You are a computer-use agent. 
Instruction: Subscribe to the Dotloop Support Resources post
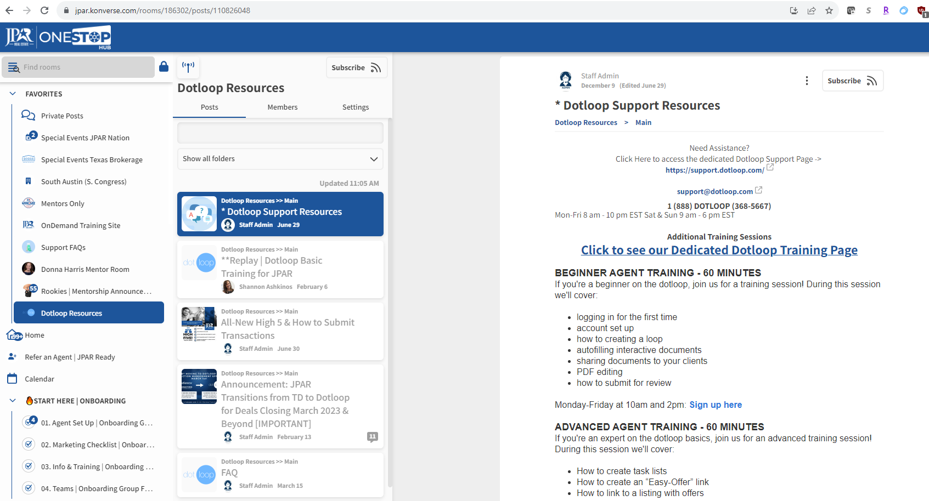tap(852, 81)
